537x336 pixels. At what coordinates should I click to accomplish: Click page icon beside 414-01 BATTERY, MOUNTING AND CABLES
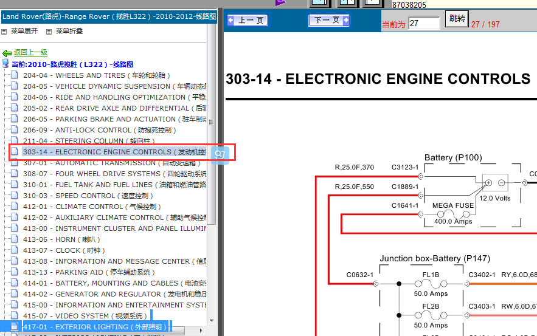[15, 283]
